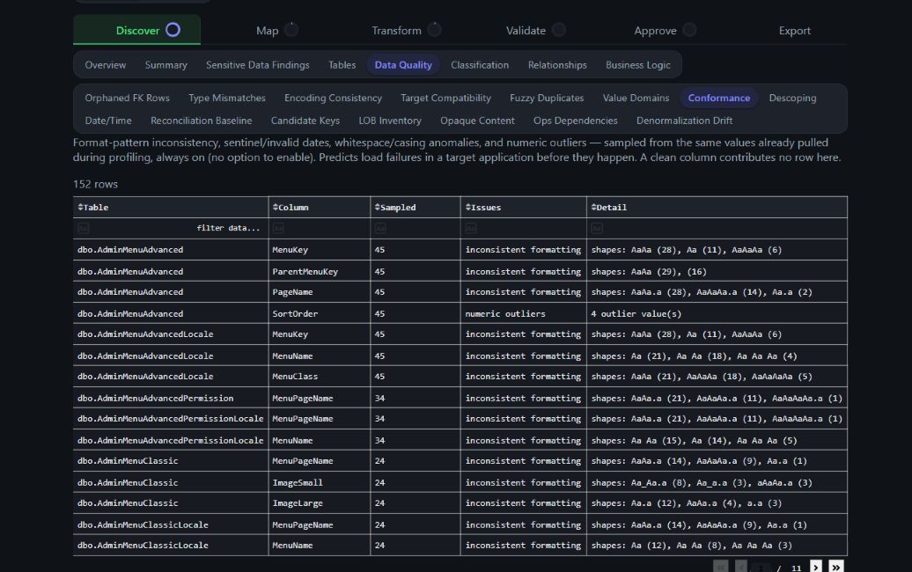Select '4 outlier value(s)' detail cell
The image size is (912, 572).
click(x=717, y=314)
